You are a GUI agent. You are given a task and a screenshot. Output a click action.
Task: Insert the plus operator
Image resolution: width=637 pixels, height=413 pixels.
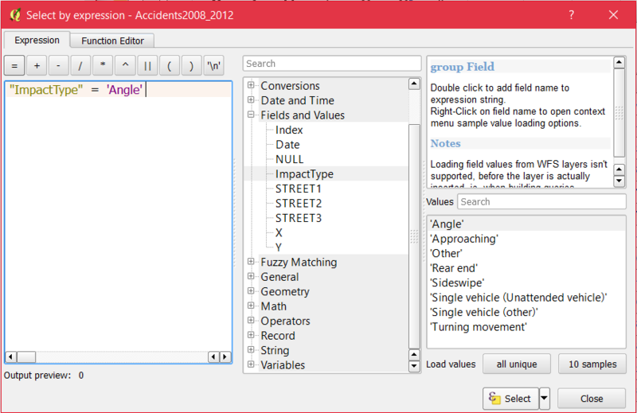pos(37,66)
